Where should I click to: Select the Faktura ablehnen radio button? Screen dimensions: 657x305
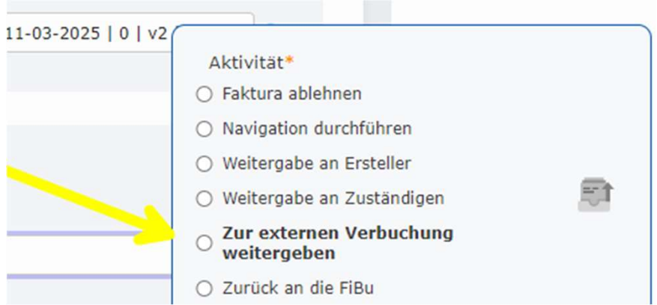click(x=204, y=95)
